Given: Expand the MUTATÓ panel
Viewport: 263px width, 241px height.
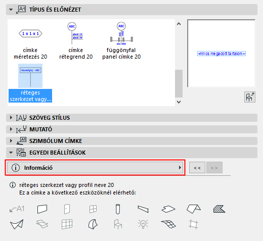Looking at the screenshot, I should tap(11, 129).
